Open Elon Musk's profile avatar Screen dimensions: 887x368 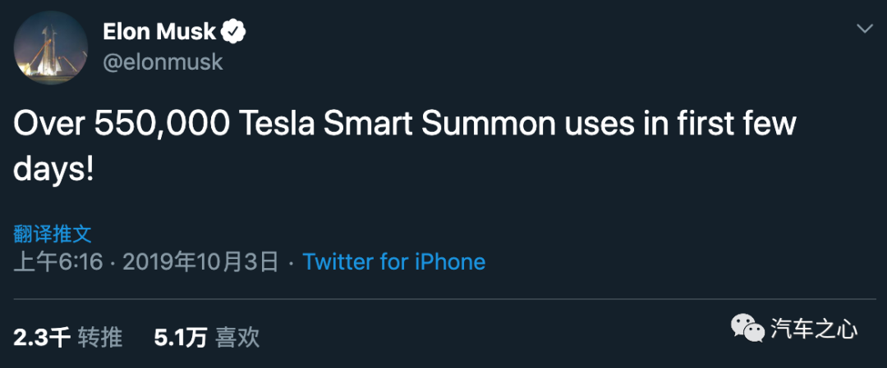pos(51,48)
